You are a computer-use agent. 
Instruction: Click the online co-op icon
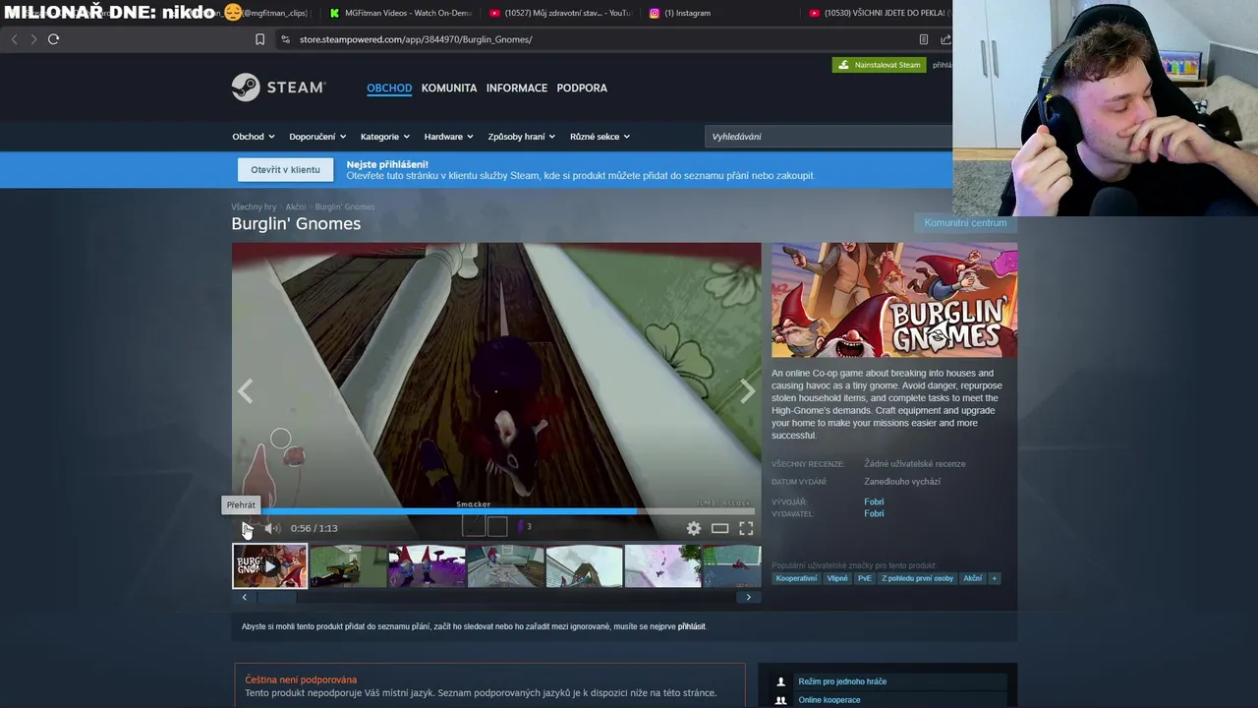click(781, 700)
